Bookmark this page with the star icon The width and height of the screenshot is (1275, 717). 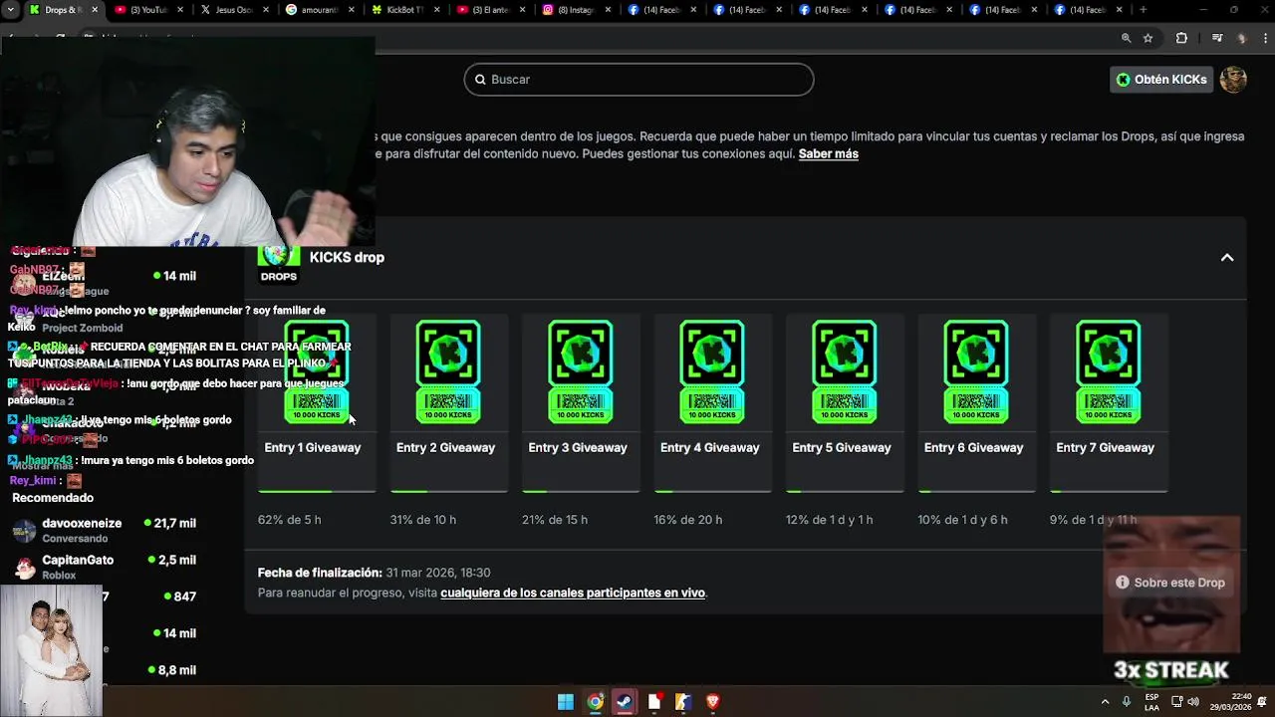pos(1148,38)
